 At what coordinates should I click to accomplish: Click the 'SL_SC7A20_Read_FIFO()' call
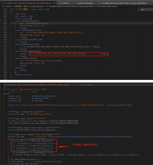point(39,114)
